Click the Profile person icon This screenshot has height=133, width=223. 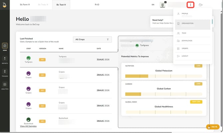pos(178,14)
